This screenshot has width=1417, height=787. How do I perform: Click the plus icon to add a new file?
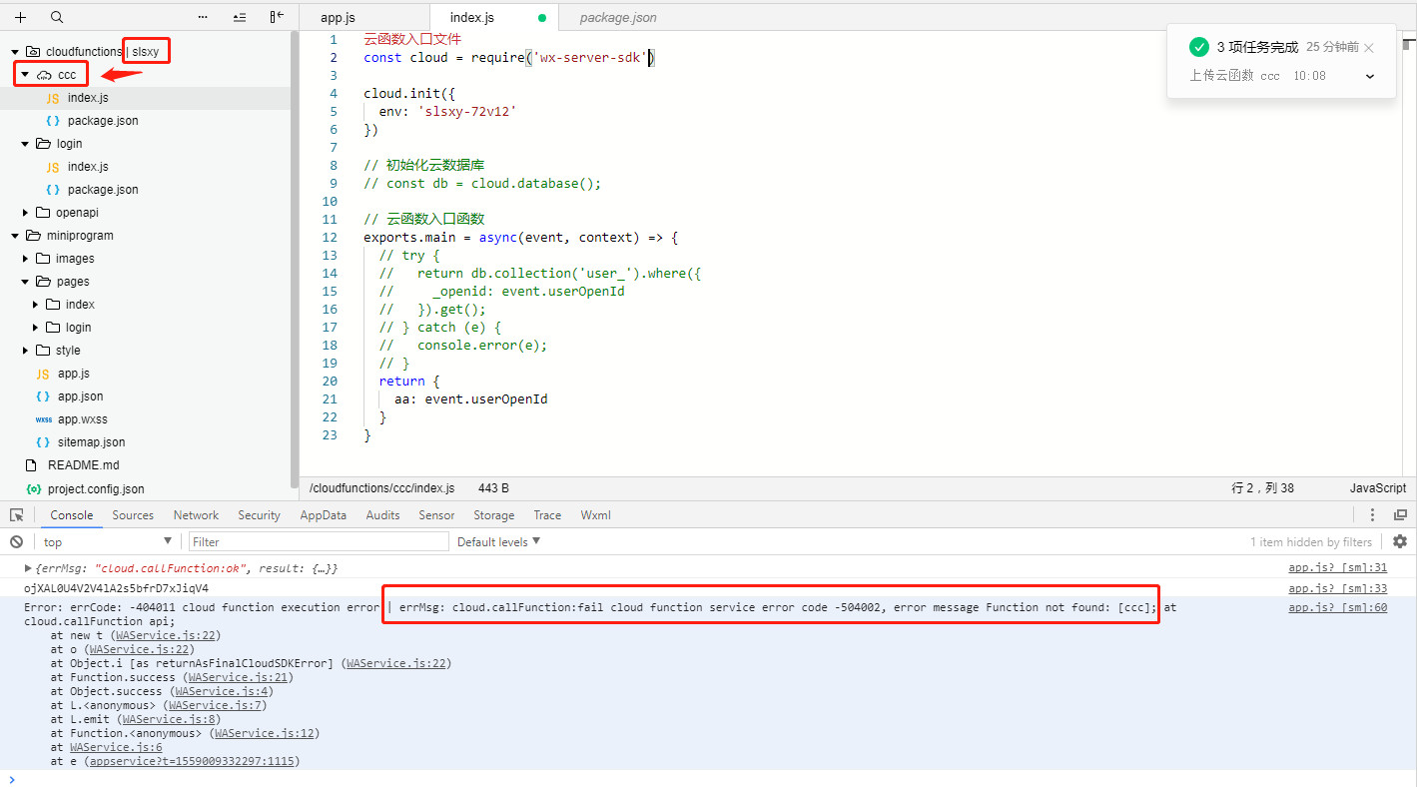[20, 17]
